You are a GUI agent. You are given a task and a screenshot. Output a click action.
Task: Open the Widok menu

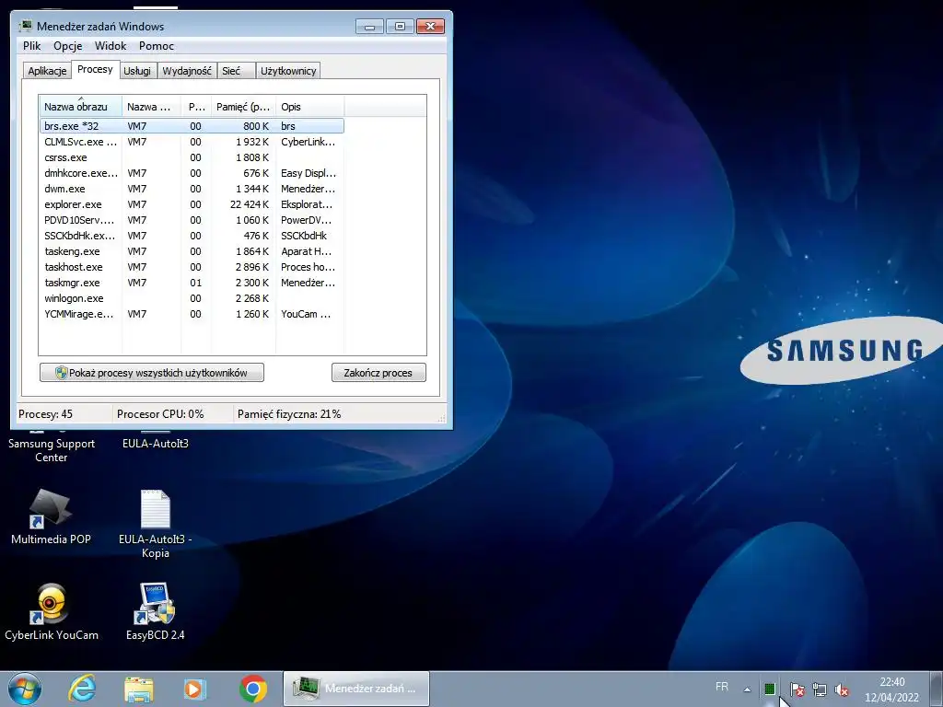click(x=111, y=46)
